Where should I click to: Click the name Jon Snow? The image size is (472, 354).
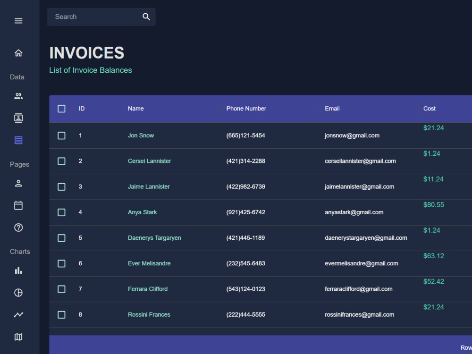pyautogui.click(x=141, y=135)
